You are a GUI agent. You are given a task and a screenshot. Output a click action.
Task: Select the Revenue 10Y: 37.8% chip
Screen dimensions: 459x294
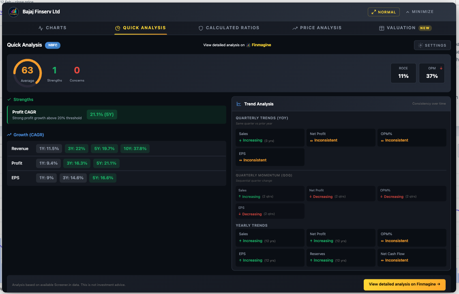(x=135, y=149)
